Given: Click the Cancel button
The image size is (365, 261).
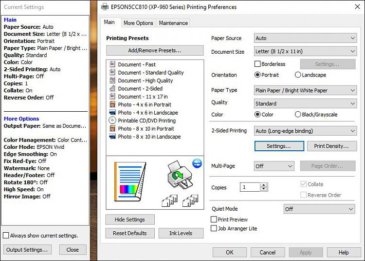Looking at the screenshot, I should pos(268,252).
